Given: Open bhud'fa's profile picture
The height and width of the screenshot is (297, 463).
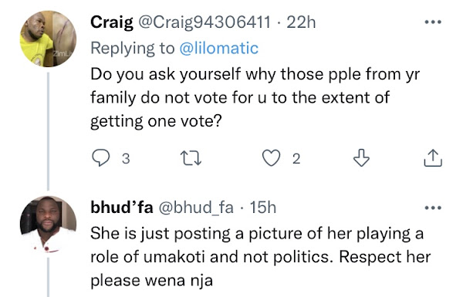Looking at the screenshot, I should pyautogui.click(x=48, y=224).
